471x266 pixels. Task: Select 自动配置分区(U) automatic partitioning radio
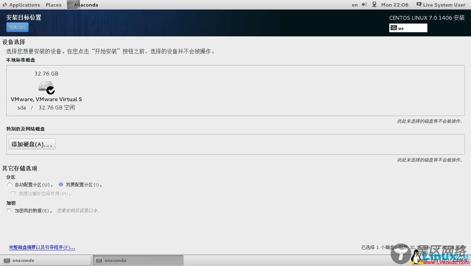[x=10, y=185]
